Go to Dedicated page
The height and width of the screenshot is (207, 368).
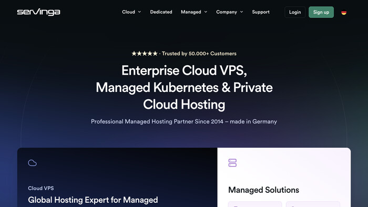[x=161, y=12]
